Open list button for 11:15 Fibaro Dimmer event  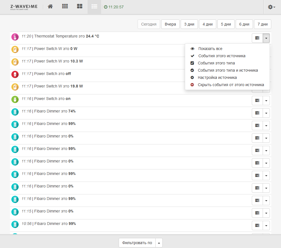(257, 213)
